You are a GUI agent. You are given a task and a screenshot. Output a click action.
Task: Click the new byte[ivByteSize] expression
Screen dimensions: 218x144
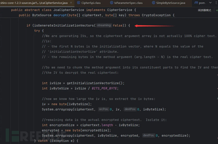pyautogui.click(x=71, y=104)
